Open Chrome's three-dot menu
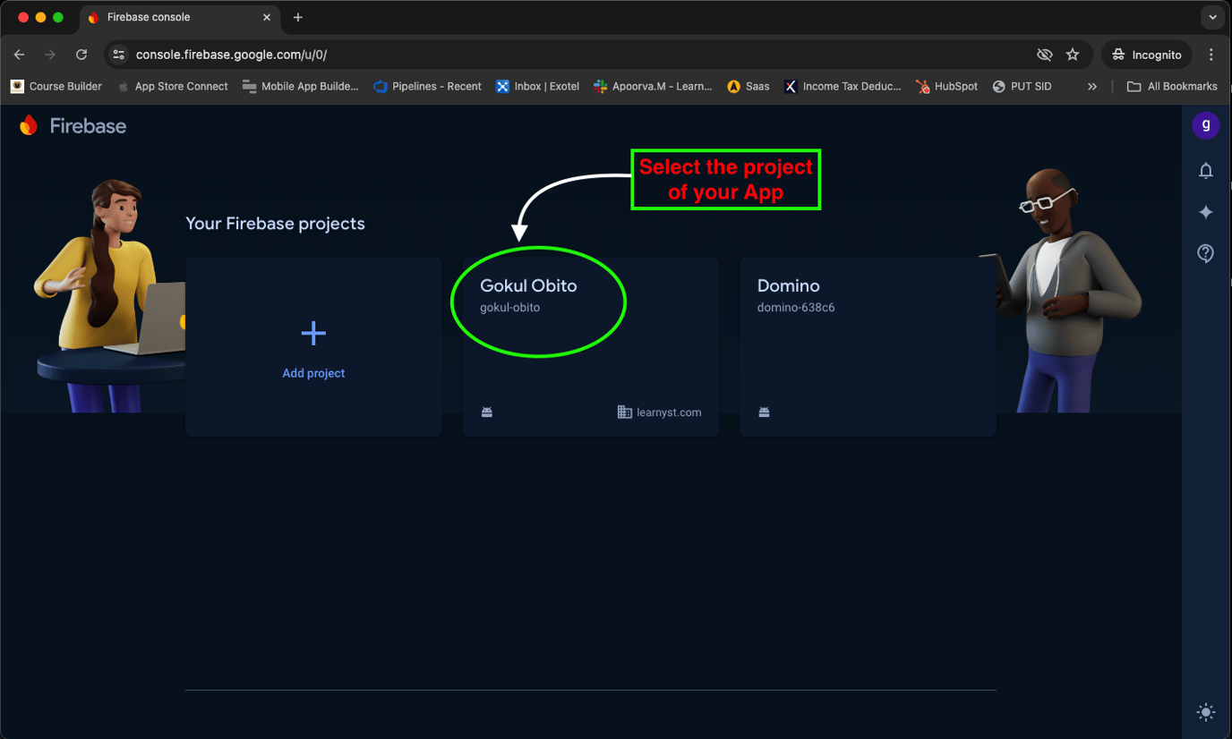The height and width of the screenshot is (739, 1232). pos(1211,55)
